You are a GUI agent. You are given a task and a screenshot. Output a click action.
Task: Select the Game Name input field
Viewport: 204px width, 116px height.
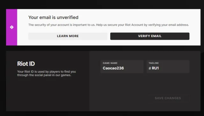tap(122, 67)
